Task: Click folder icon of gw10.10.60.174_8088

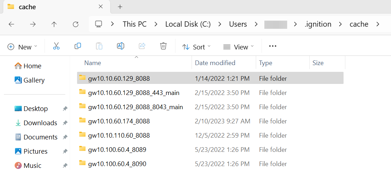Action: coord(82,120)
